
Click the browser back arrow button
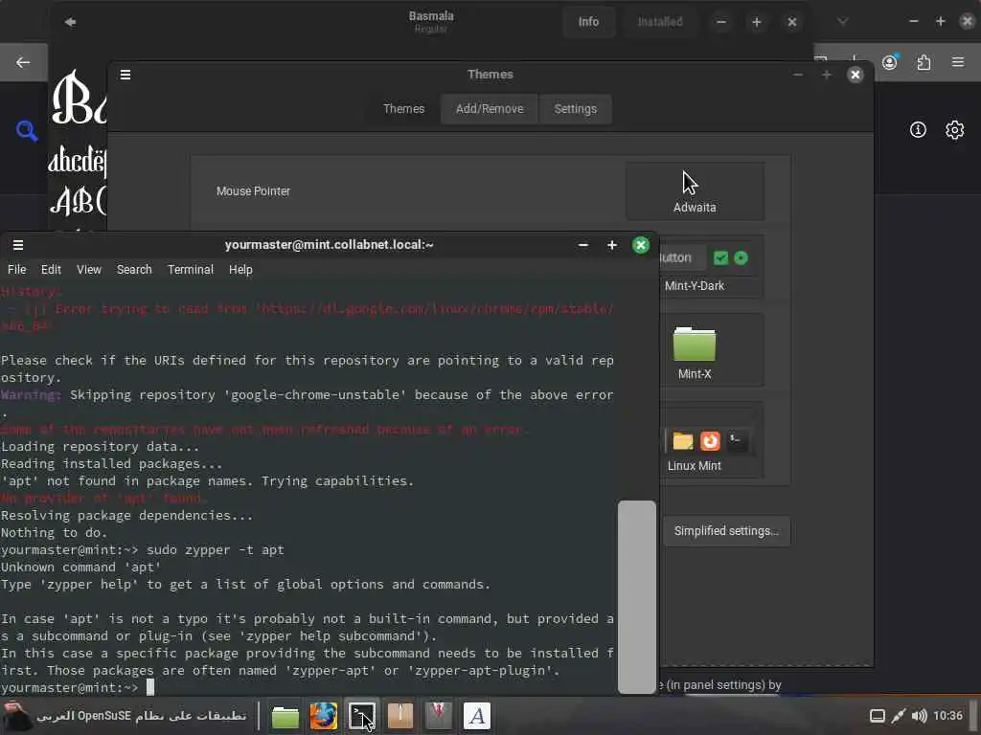pyautogui.click(x=23, y=62)
